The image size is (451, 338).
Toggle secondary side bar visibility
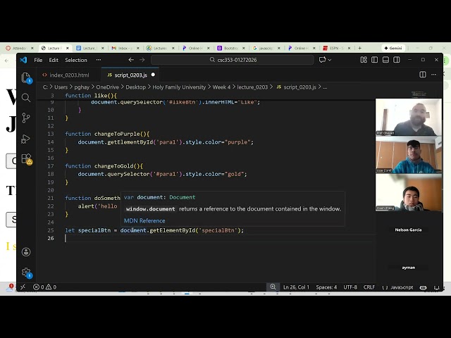396,60
